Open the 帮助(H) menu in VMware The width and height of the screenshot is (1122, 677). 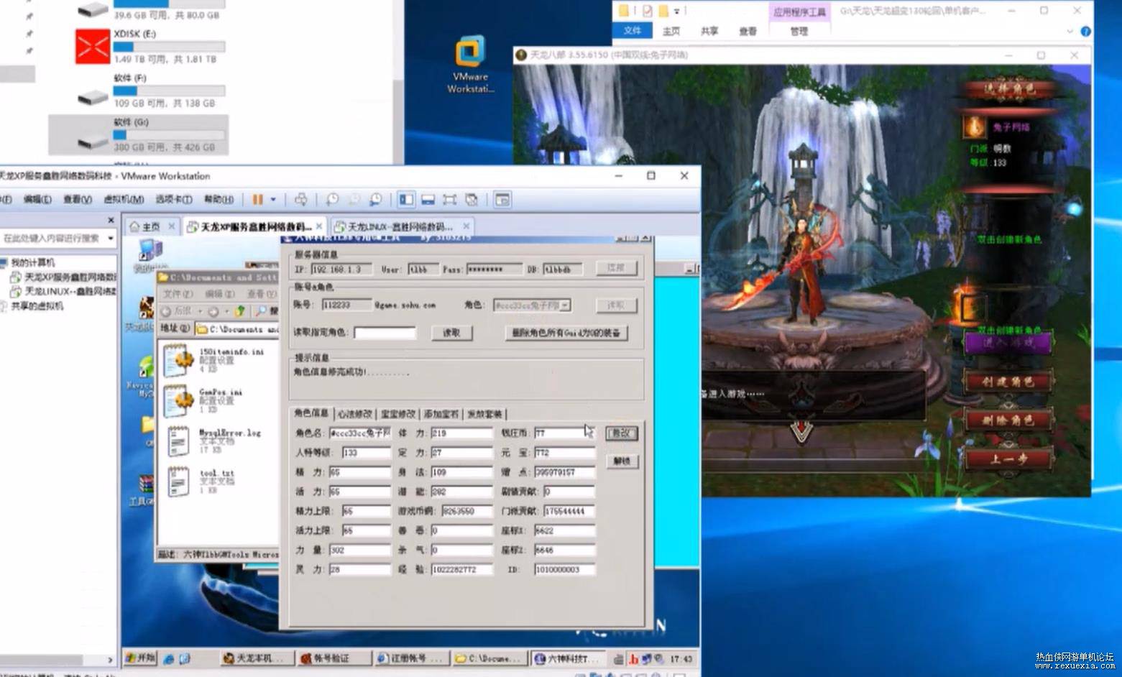(219, 199)
